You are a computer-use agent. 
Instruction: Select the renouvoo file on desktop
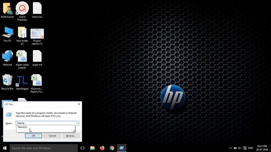coord(37,8)
